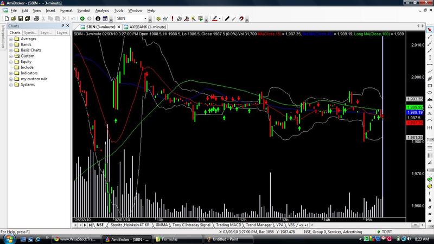Pin the Charts panel with pushpin
Image resolution: width=434 pixels, height=244 pixels.
[x=62, y=25]
